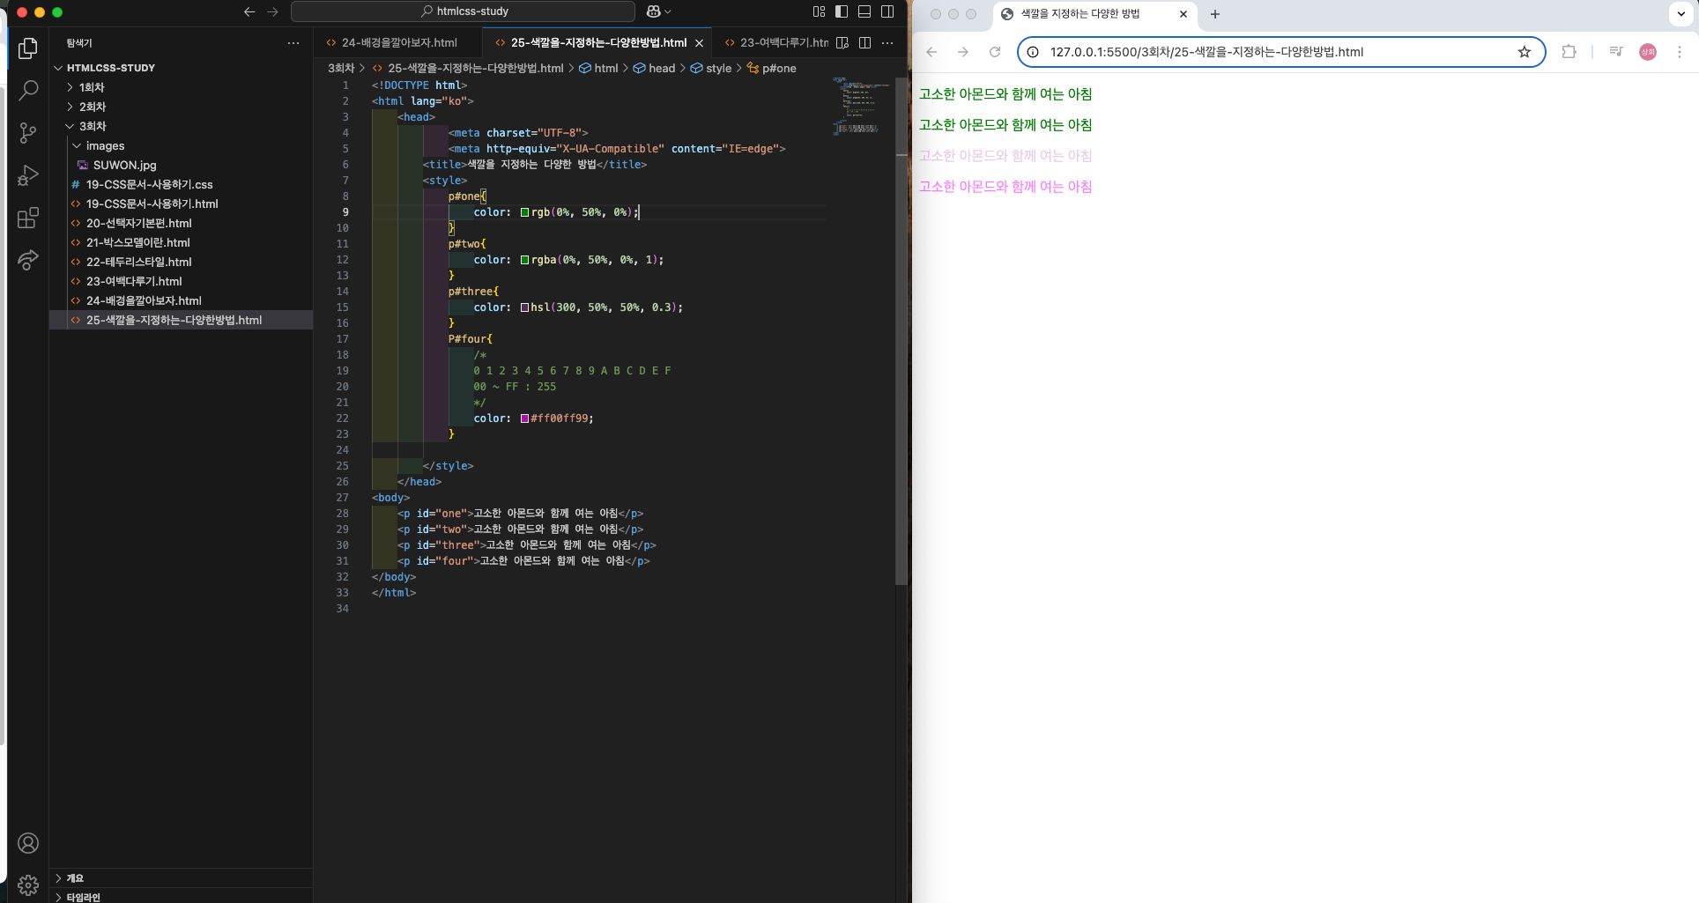Click the html breadcrumb segment
The height and width of the screenshot is (903, 1699).
pyautogui.click(x=599, y=68)
